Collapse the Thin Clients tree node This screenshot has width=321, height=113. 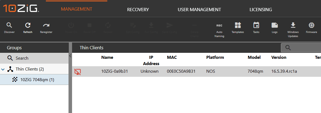3,69
